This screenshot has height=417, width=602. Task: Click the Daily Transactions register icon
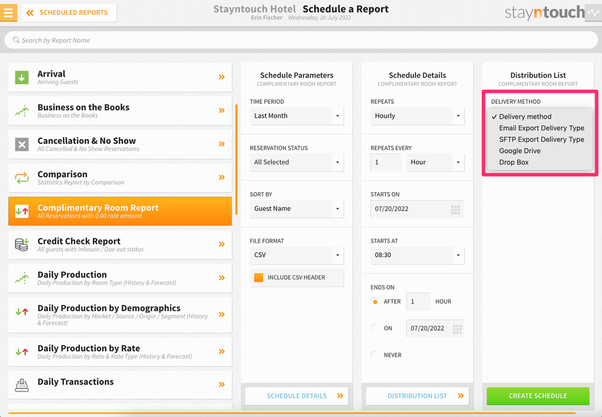pyautogui.click(x=22, y=385)
